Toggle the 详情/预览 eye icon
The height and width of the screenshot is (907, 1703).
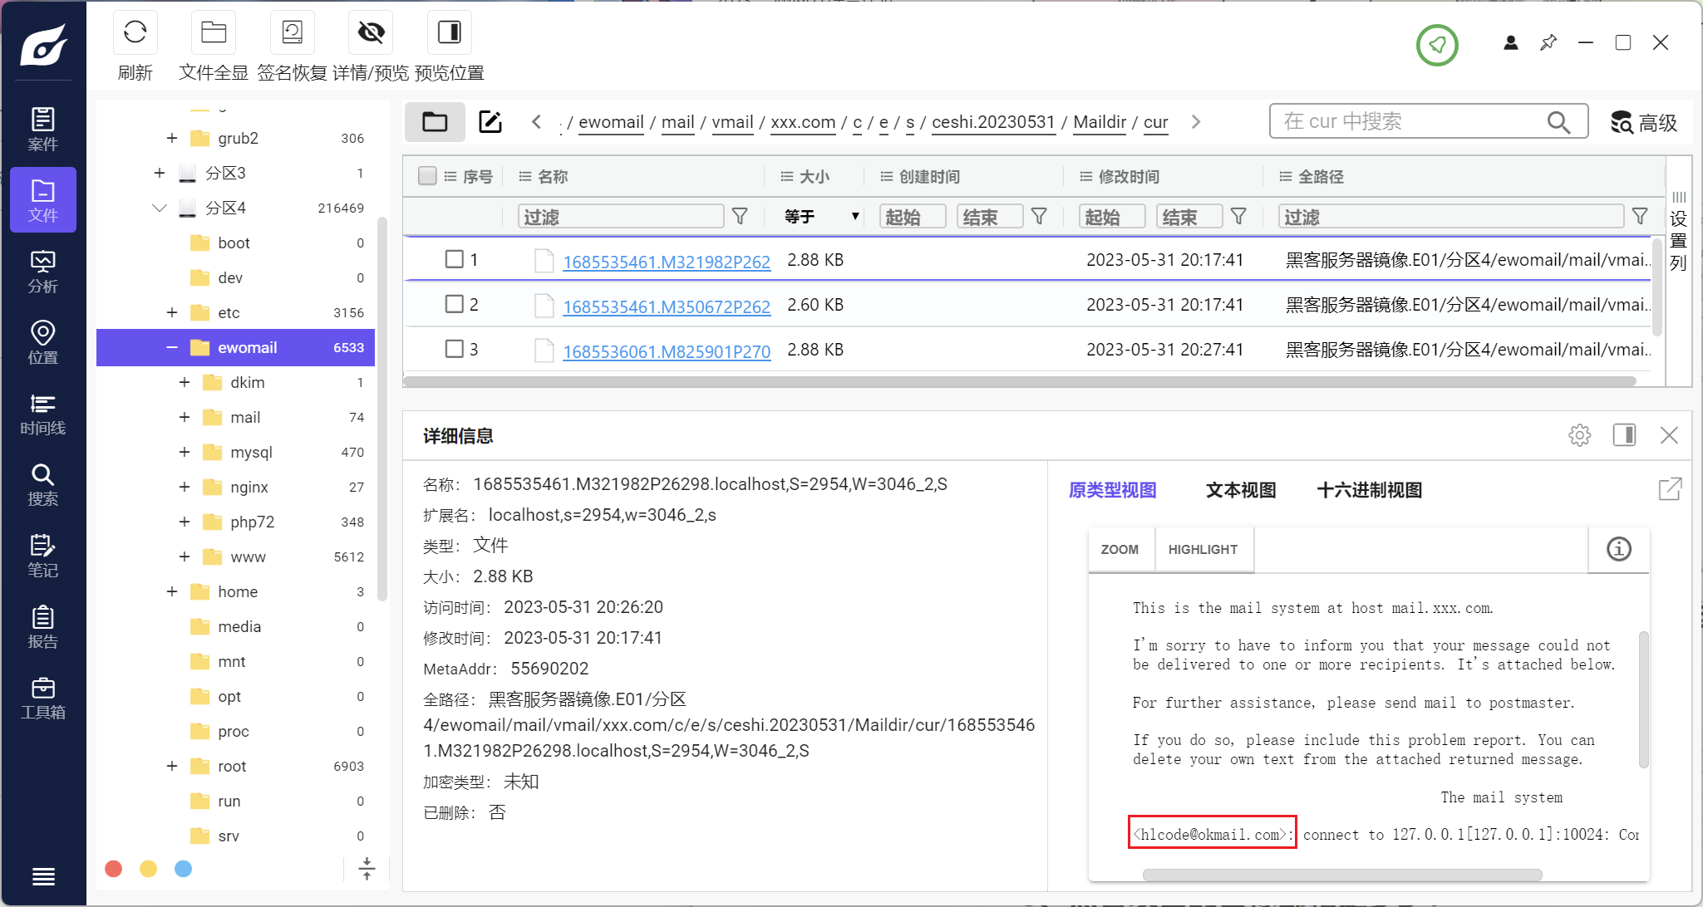tap(371, 32)
